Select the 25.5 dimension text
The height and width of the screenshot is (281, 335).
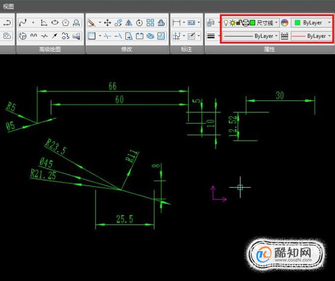pyautogui.click(x=125, y=219)
